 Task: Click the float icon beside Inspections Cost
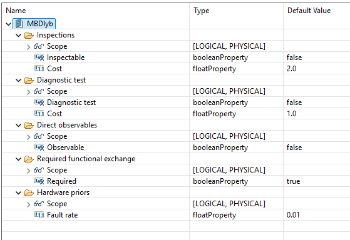[x=39, y=69]
